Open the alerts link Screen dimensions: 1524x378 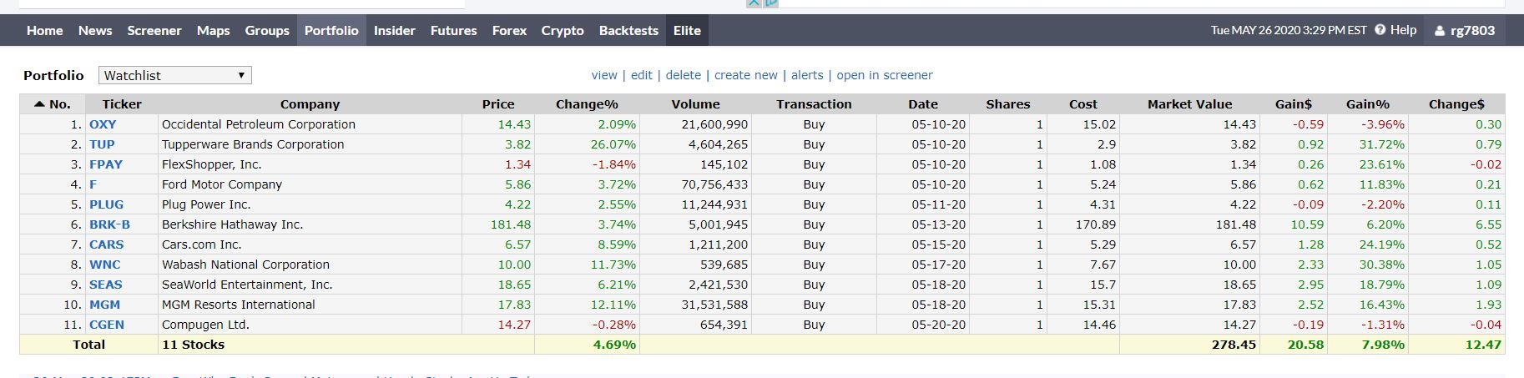[806, 75]
